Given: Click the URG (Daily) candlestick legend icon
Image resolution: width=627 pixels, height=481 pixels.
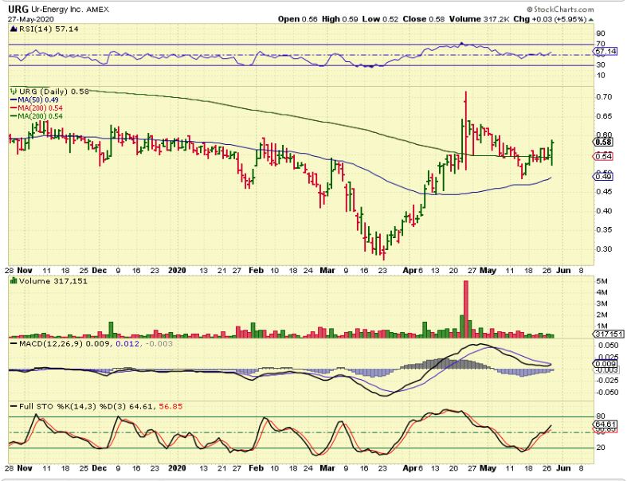Looking at the screenshot, I should [12, 91].
